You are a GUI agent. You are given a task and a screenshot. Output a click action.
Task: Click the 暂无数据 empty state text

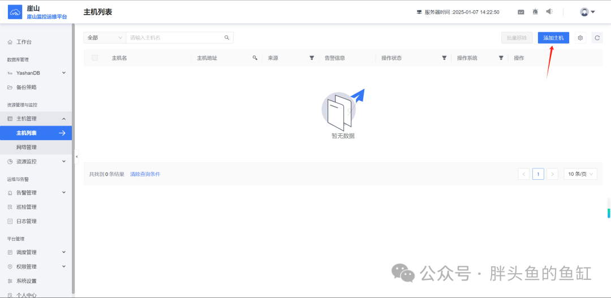343,136
